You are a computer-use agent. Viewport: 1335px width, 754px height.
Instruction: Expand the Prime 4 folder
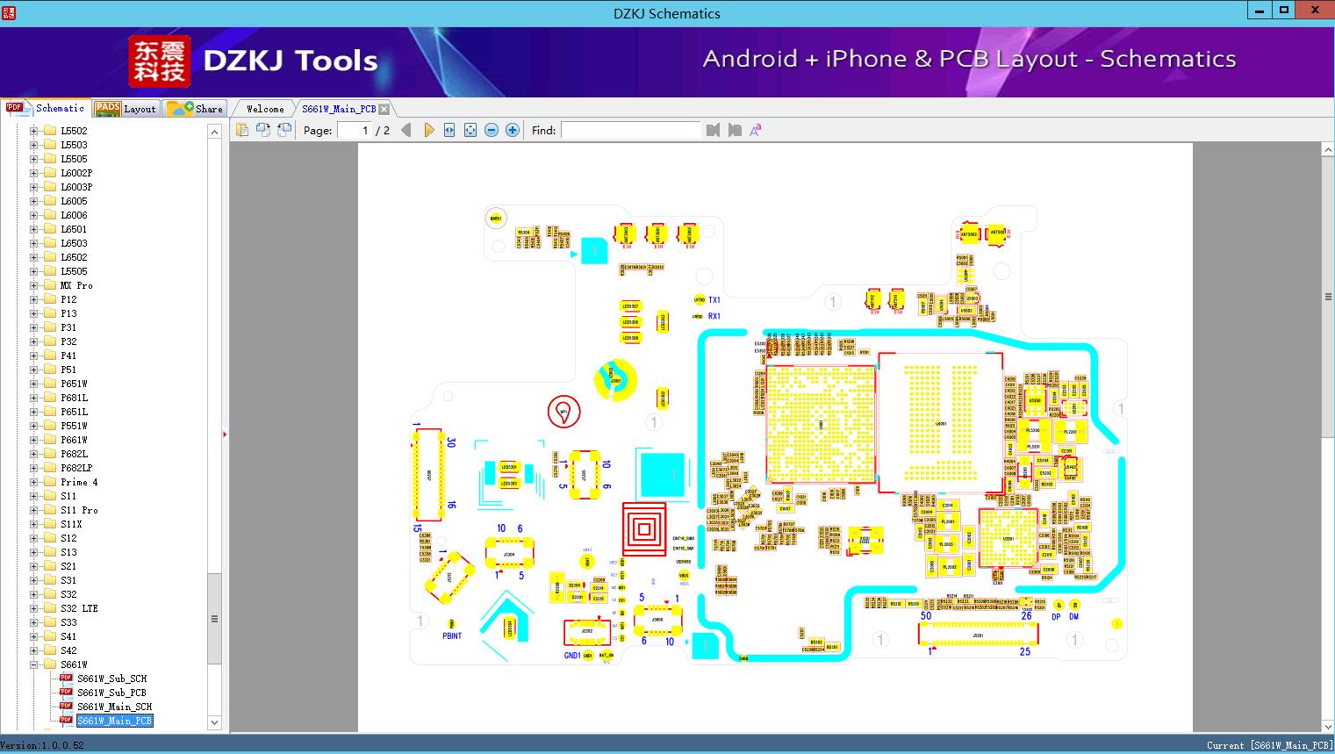(34, 482)
